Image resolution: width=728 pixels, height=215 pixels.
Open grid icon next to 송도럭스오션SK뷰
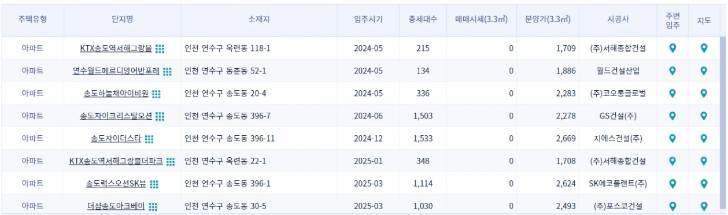pos(154,184)
